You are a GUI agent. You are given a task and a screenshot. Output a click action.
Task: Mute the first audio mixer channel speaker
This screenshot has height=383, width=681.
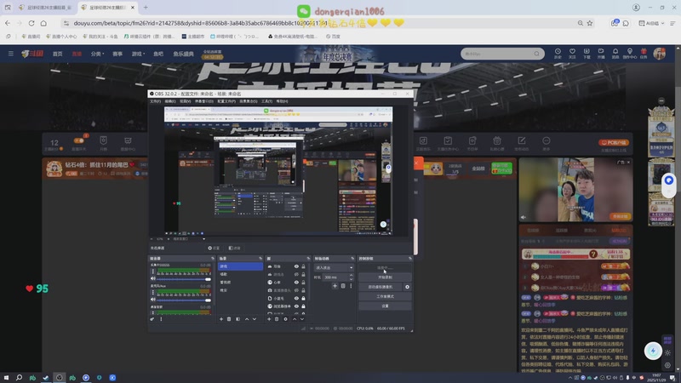(153, 279)
